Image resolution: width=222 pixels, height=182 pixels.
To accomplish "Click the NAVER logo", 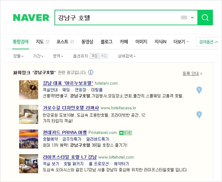I will pyautogui.click(x=31, y=18).
